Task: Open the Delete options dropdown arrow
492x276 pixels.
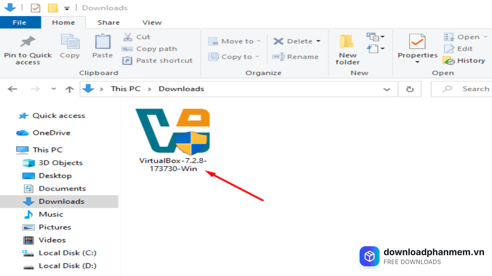Action: (318, 41)
